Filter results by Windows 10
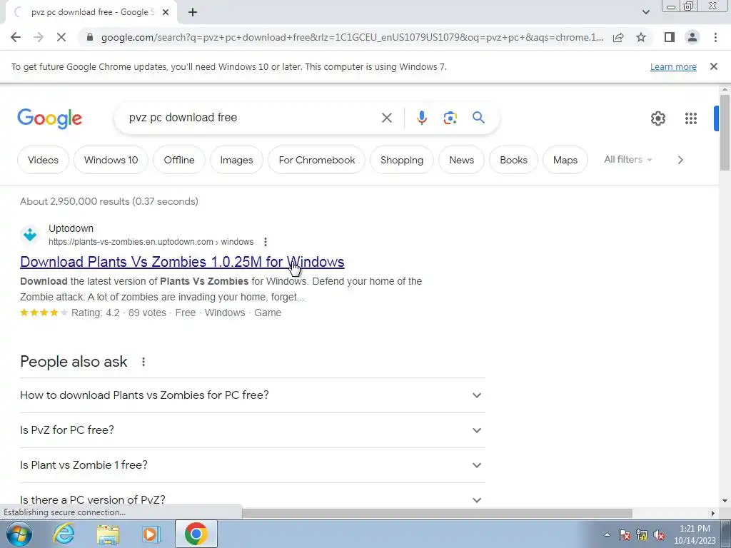 [111, 160]
